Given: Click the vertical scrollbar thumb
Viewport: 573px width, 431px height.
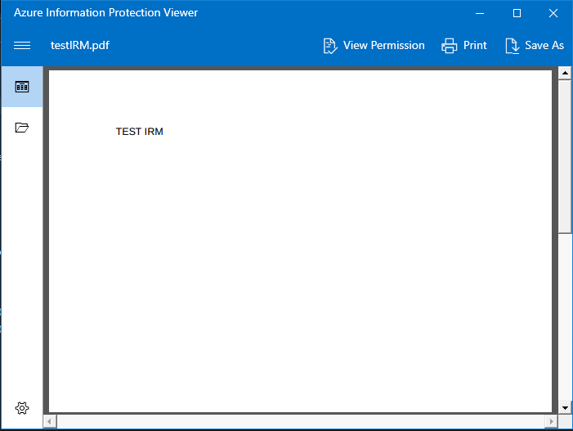Looking at the screenshot, I should [x=565, y=156].
